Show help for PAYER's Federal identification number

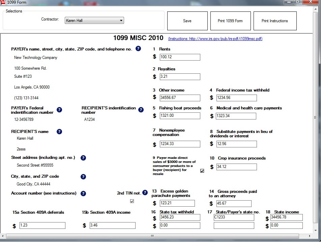click(59, 110)
